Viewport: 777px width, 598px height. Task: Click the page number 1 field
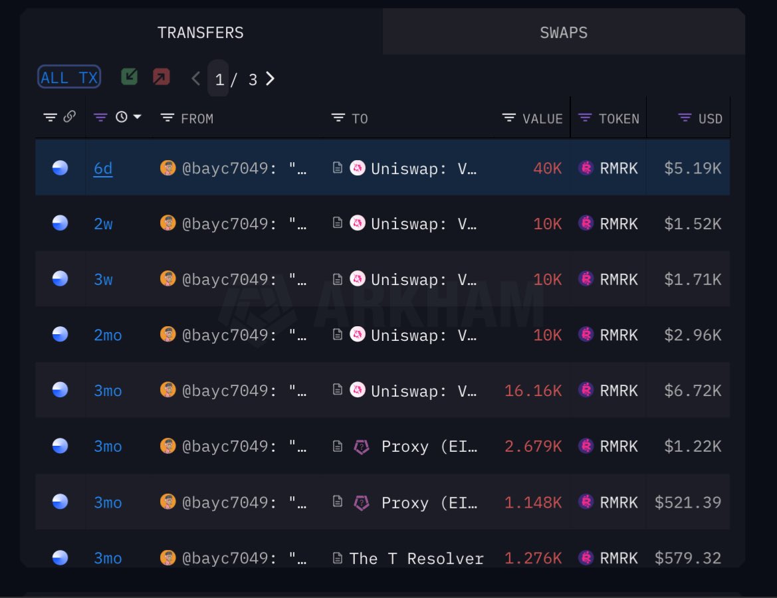click(219, 79)
